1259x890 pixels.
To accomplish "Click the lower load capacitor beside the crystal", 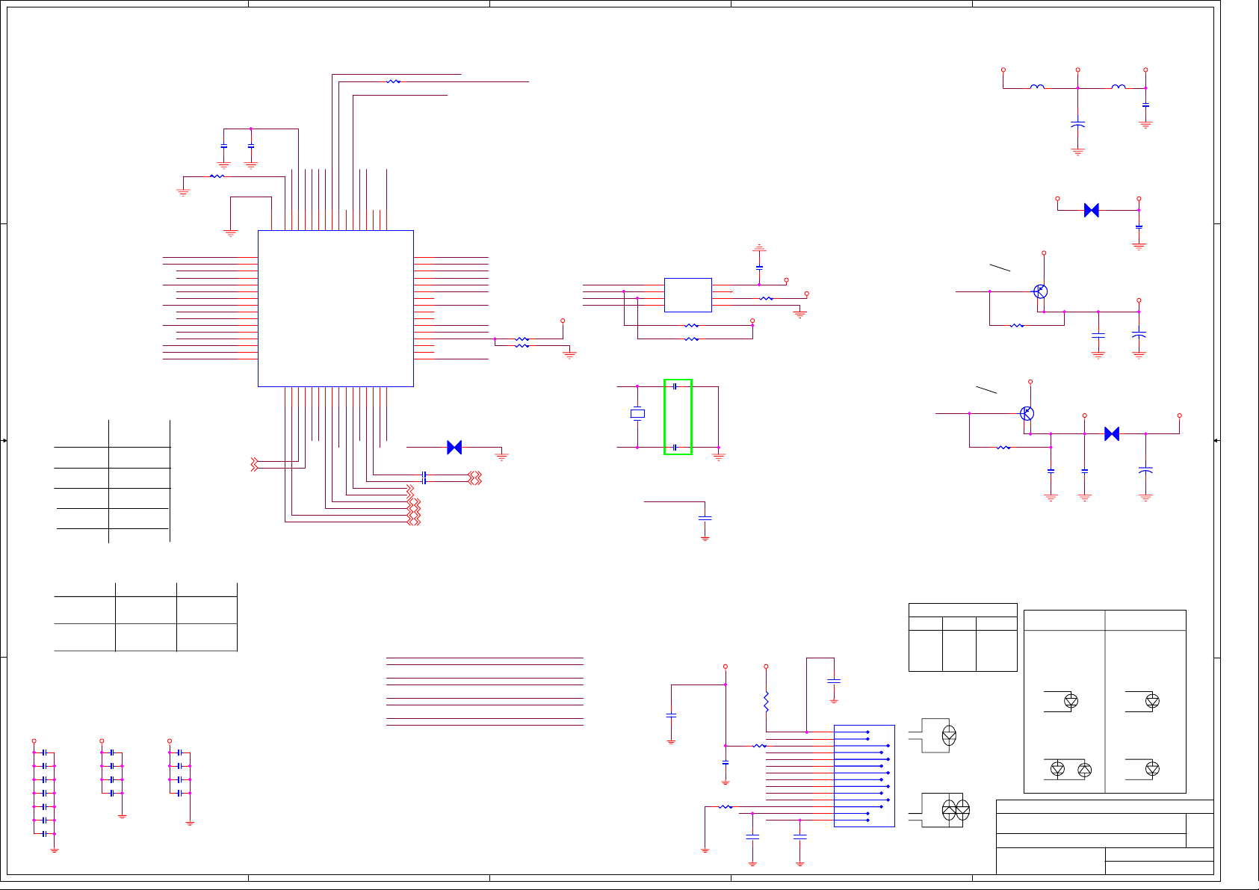I will pyautogui.click(x=675, y=448).
